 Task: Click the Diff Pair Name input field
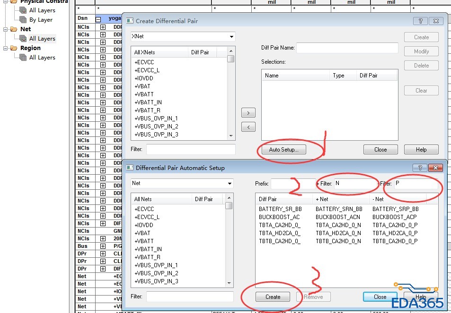tap(347, 48)
